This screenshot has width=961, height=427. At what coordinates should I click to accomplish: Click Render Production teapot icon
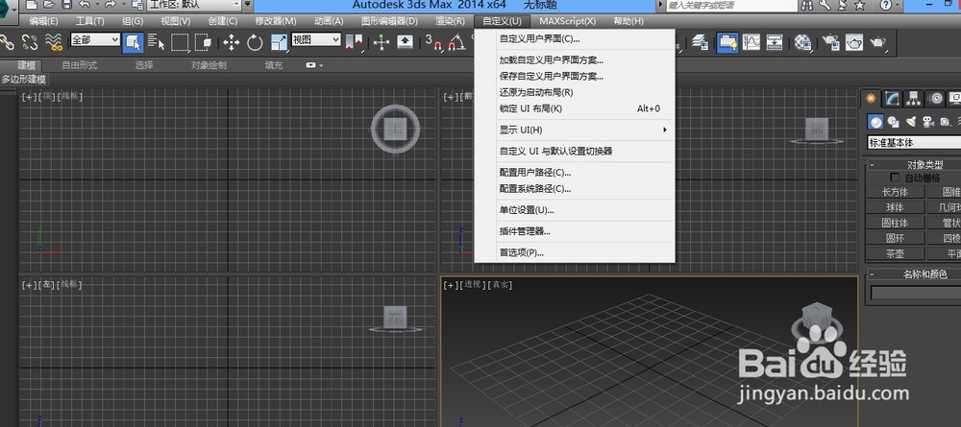877,42
